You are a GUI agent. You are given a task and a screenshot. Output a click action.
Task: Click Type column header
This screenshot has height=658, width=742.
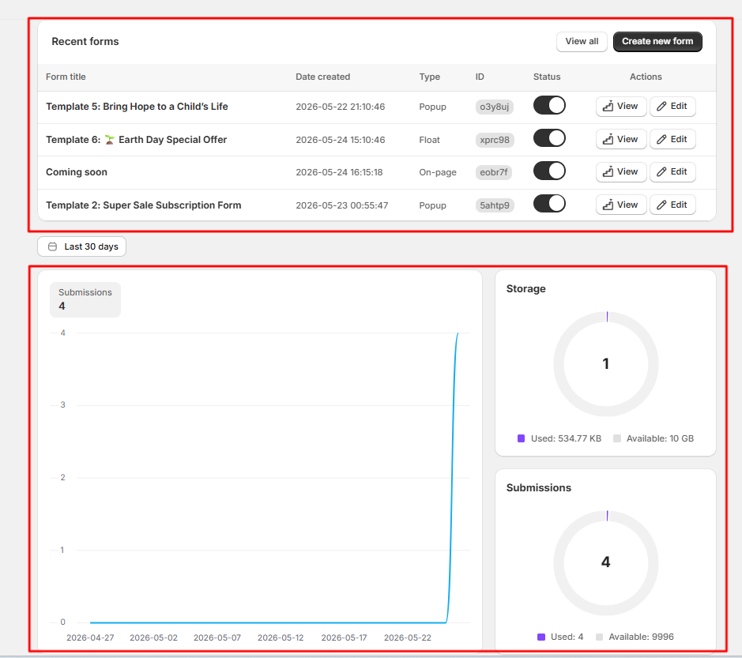click(429, 77)
